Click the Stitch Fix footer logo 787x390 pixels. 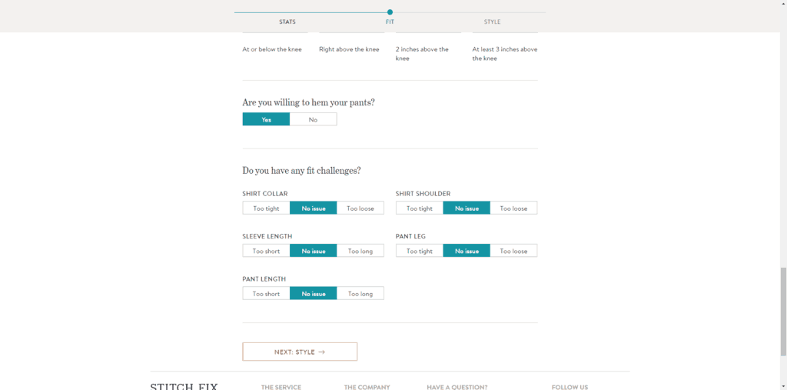(184, 386)
